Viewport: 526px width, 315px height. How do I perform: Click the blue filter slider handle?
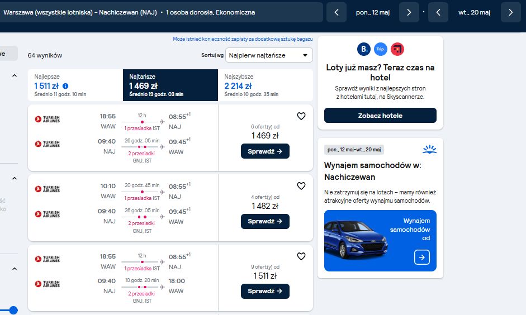(x=13, y=310)
